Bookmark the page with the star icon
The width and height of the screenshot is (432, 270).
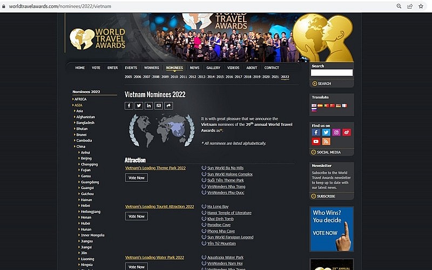tap(421, 6)
